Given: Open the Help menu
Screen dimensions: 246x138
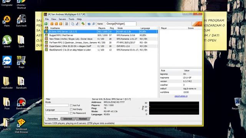Looking at the screenshot, I should (x=79, y=19).
